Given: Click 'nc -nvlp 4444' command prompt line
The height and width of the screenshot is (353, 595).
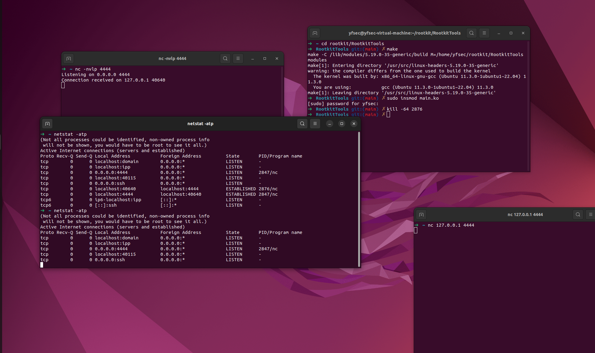Looking at the screenshot, I should (x=93, y=69).
